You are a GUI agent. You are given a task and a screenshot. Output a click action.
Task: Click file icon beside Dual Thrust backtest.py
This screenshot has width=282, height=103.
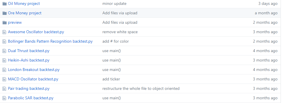[x=4, y=51]
